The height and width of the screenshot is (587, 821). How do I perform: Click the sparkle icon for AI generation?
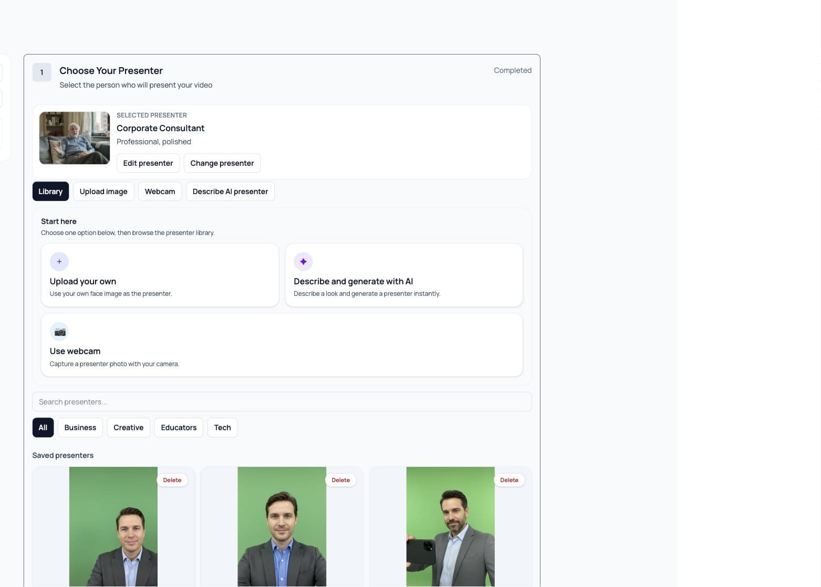pyautogui.click(x=303, y=261)
